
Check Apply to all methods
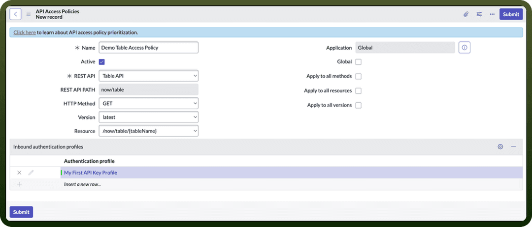pos(358,77)
